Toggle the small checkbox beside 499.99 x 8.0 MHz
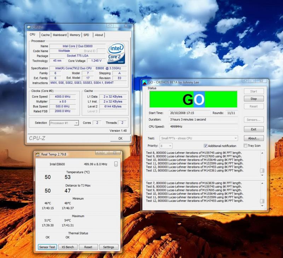The image size is (283, 258). (x=116, y=164)
